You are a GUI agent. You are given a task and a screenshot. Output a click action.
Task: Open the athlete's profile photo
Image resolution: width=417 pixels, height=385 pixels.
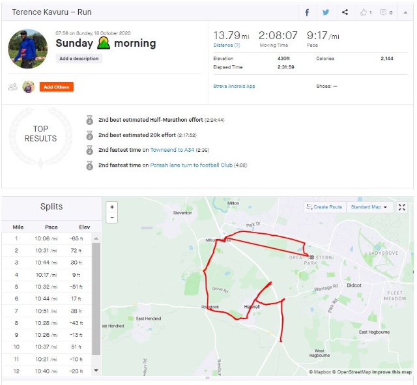pyautogui.click(x=27, y=48)
